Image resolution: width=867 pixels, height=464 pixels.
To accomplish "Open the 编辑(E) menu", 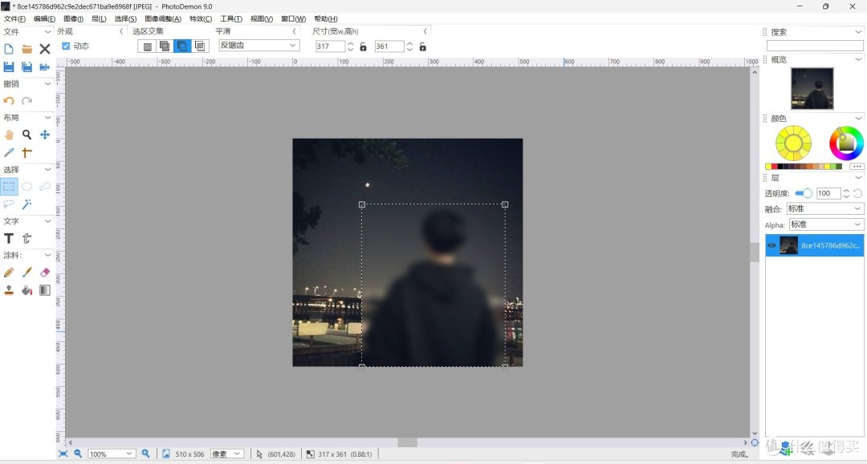I will coord(44,18).
